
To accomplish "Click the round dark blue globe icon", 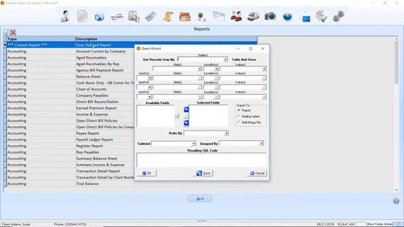I will pyautogui.click(x=287, y=16).
